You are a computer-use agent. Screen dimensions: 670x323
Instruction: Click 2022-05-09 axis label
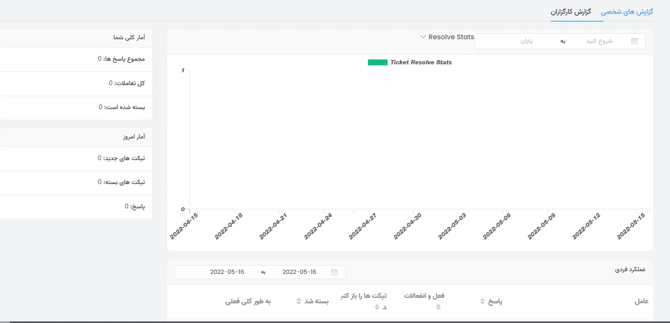coord(541,226)
